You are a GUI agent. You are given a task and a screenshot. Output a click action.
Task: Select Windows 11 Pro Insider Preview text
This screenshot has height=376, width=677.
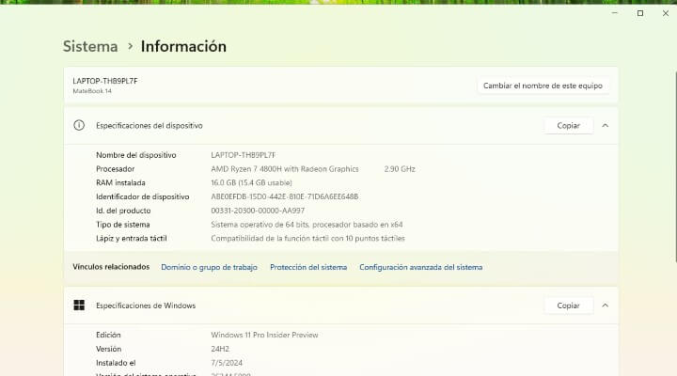[x=264, y=335]
